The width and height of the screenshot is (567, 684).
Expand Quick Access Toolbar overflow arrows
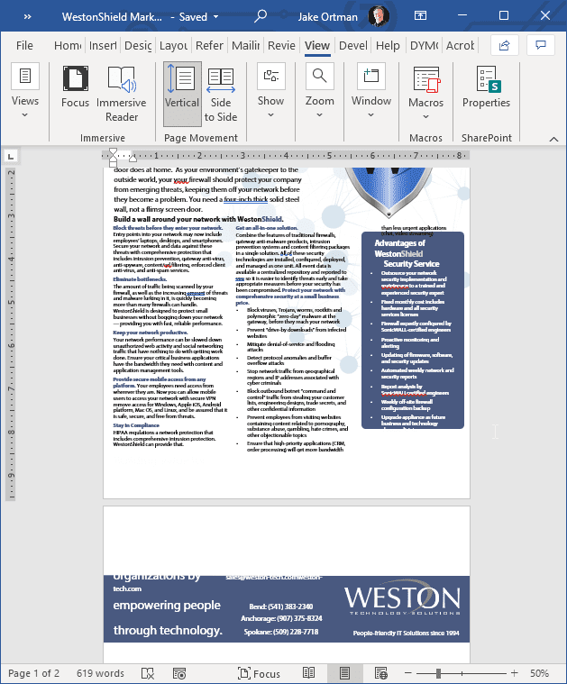(28, 16)
